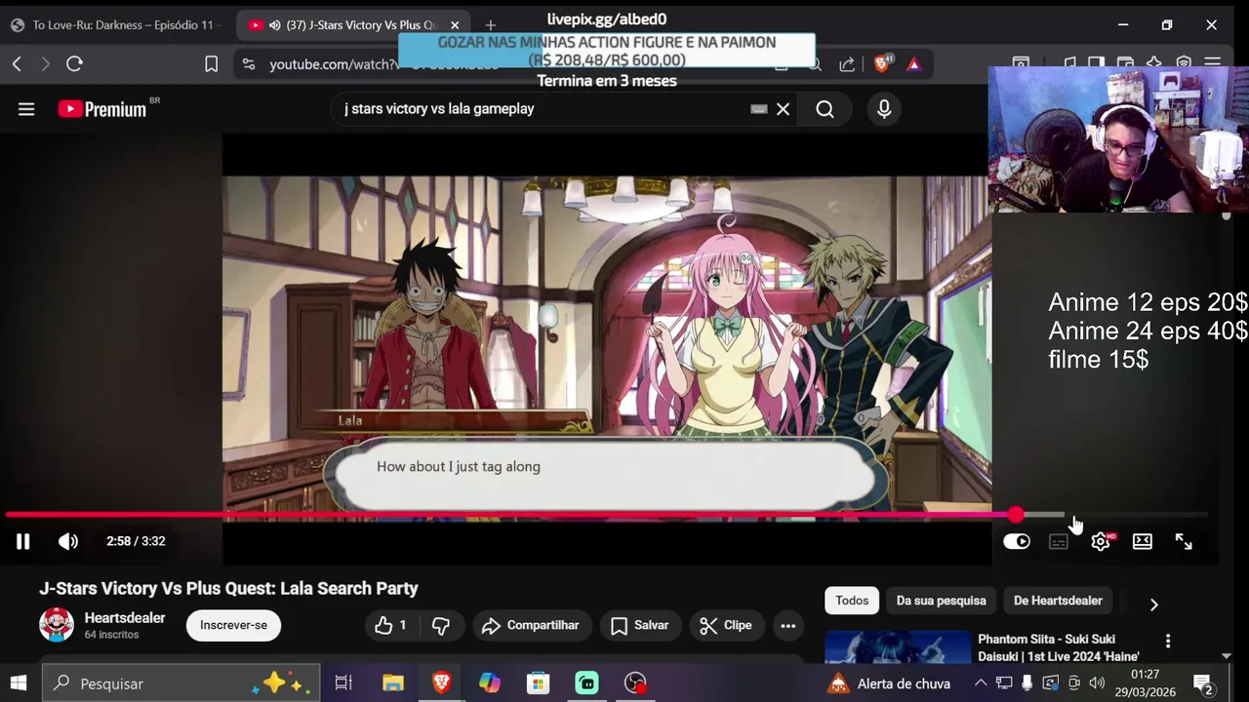
Task: Open the Heartsdealer channel name link
Action: [125, 618]
